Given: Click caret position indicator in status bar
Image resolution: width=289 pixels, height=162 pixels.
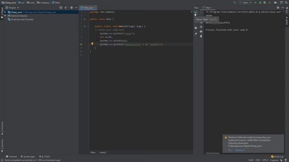Looking at the screenshot, I should pyautogui.click(x=251, y=160).
